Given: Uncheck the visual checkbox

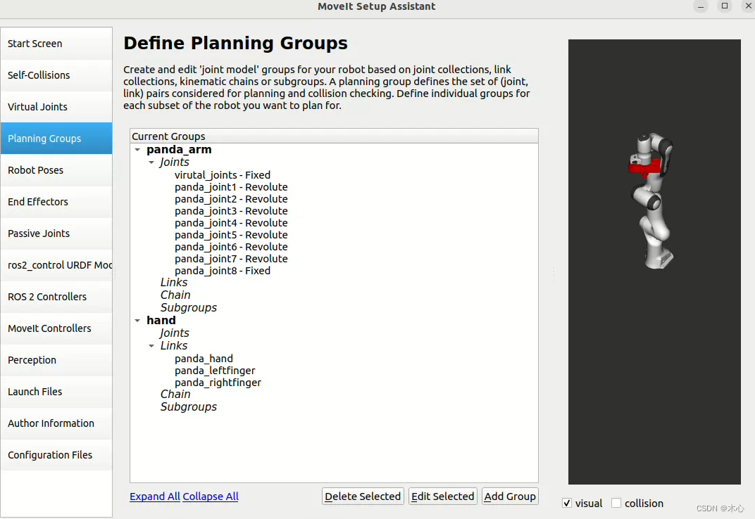Looking at the screenshot, I should click(x=567, y=503).
